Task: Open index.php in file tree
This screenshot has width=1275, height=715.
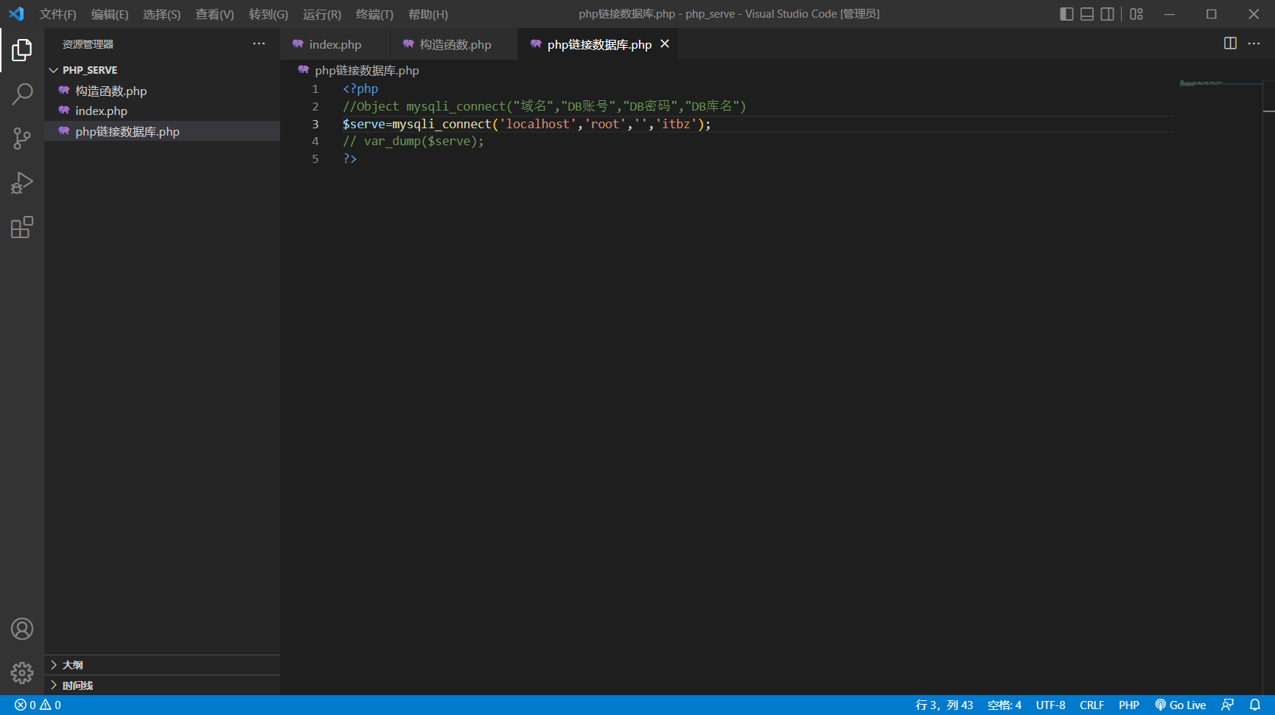Action: click(162, 111)
